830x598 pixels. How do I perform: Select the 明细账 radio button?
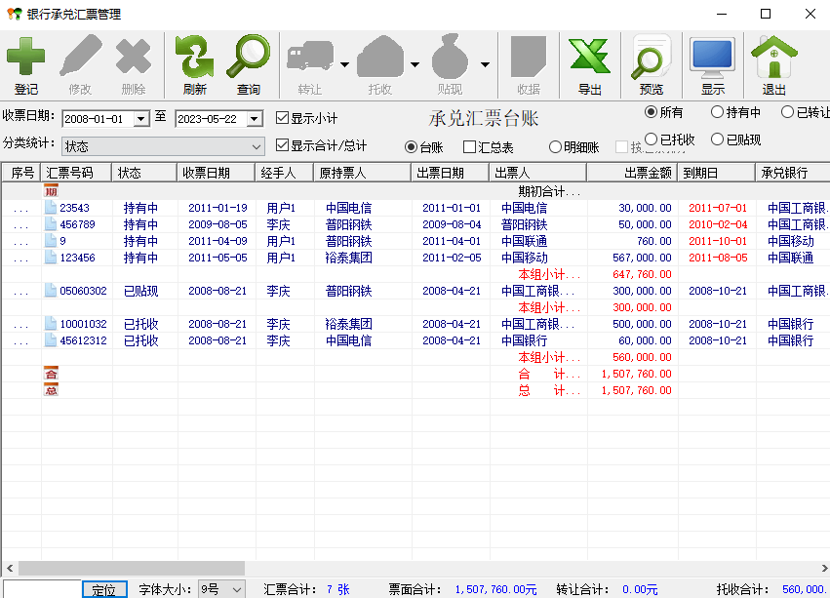point(555,146)
